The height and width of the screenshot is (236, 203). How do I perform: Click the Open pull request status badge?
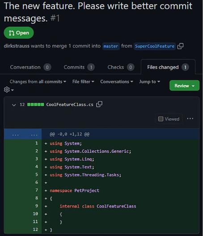pos(19,33)
